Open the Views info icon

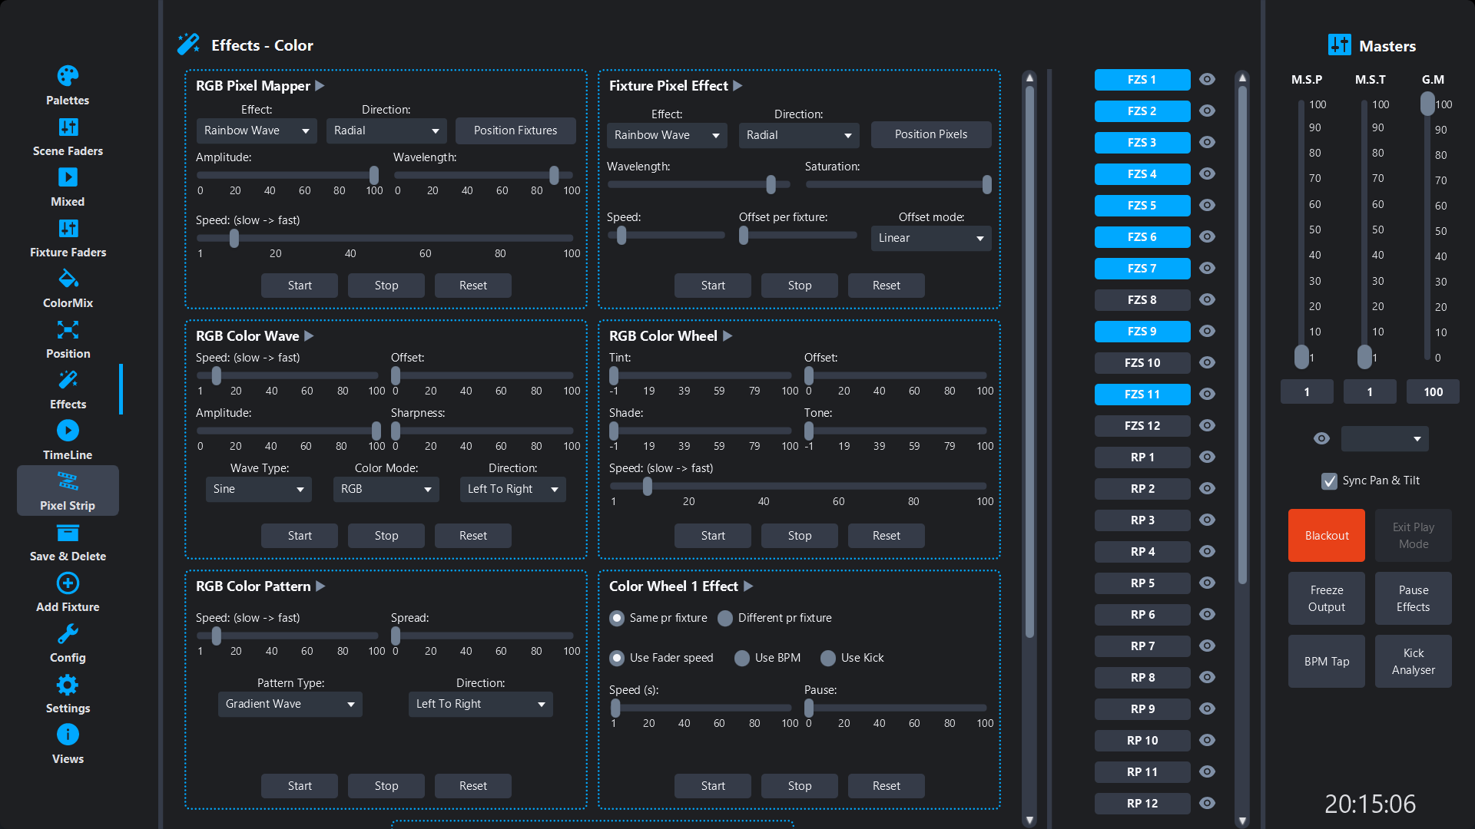(x=68, y=735)
